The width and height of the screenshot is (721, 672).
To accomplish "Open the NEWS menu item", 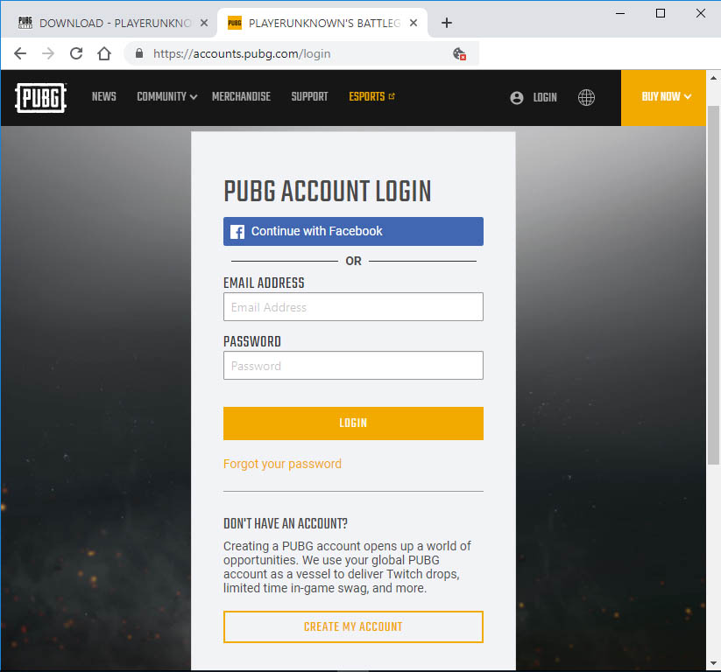I will pyautogui.click(x=104, y=96).
